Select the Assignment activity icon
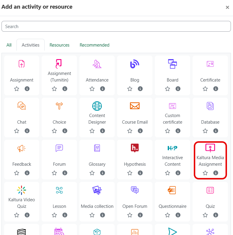This screenshot has width=233, height=235. pyautogui.click(x=22, y=64)
